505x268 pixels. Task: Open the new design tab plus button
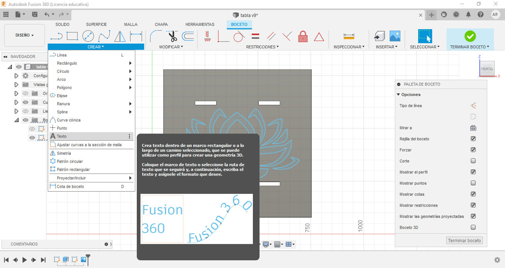pyautogui.click(x=432, y=15)
